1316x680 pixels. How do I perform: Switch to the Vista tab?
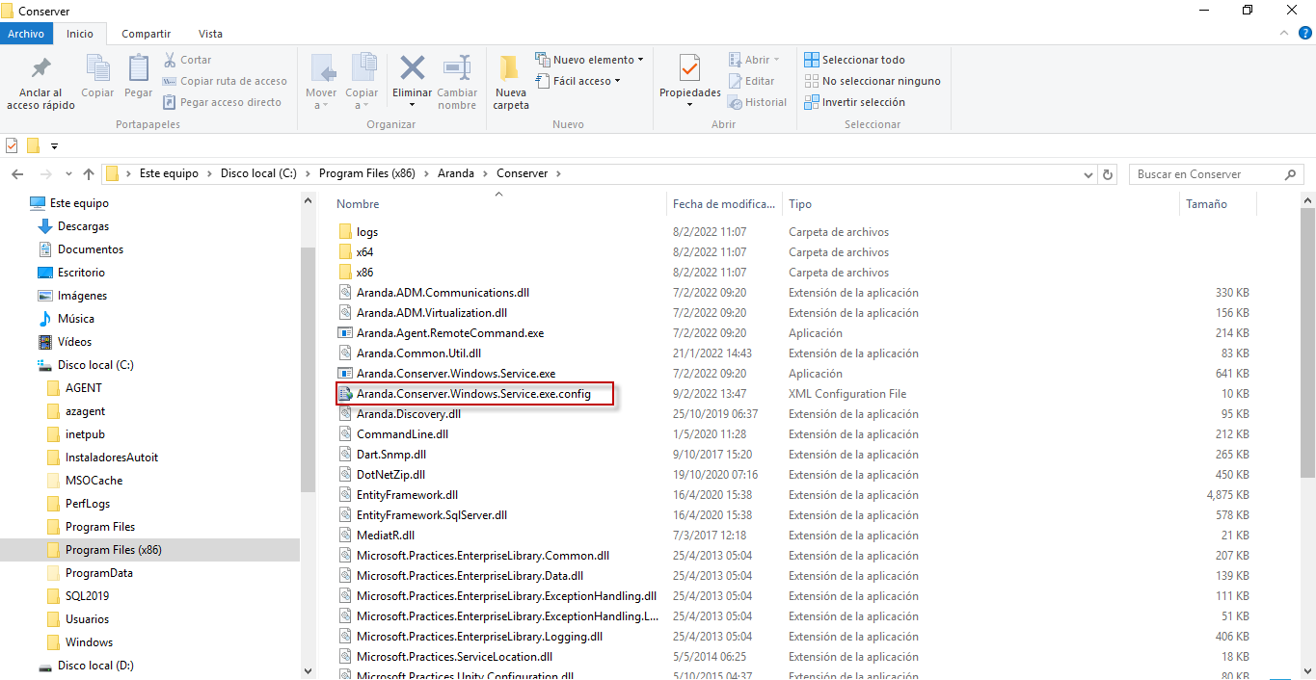pyautogui.click(x=210, y=34)
